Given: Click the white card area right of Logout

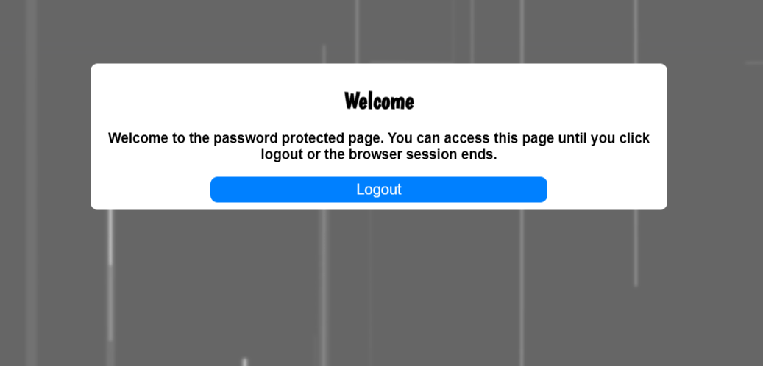Looking at the screenshot, I should coord(607,190).
